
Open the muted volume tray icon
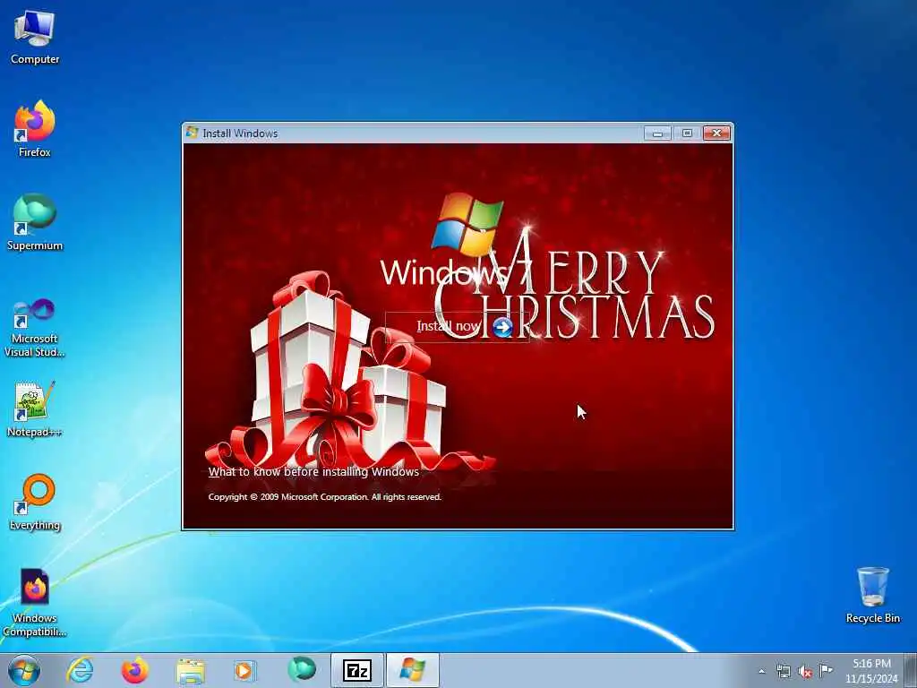point(805,672)
